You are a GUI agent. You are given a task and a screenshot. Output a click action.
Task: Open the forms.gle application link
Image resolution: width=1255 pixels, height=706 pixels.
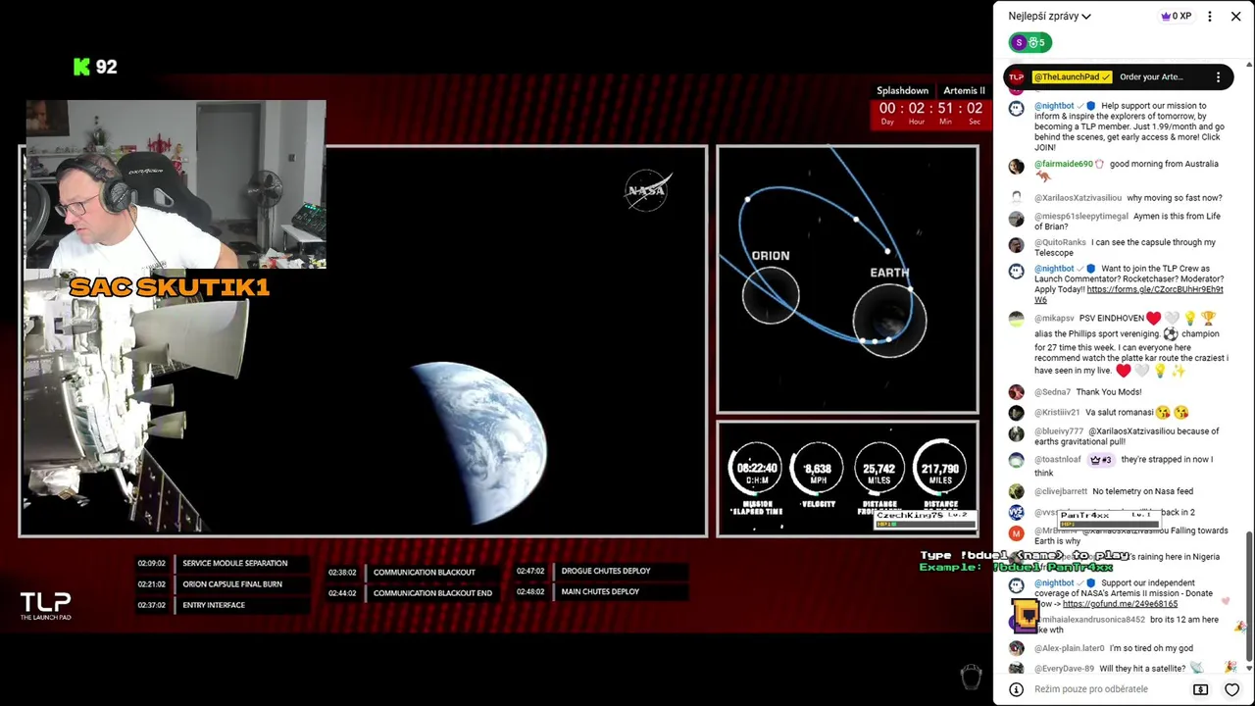tap(1129, 294)
